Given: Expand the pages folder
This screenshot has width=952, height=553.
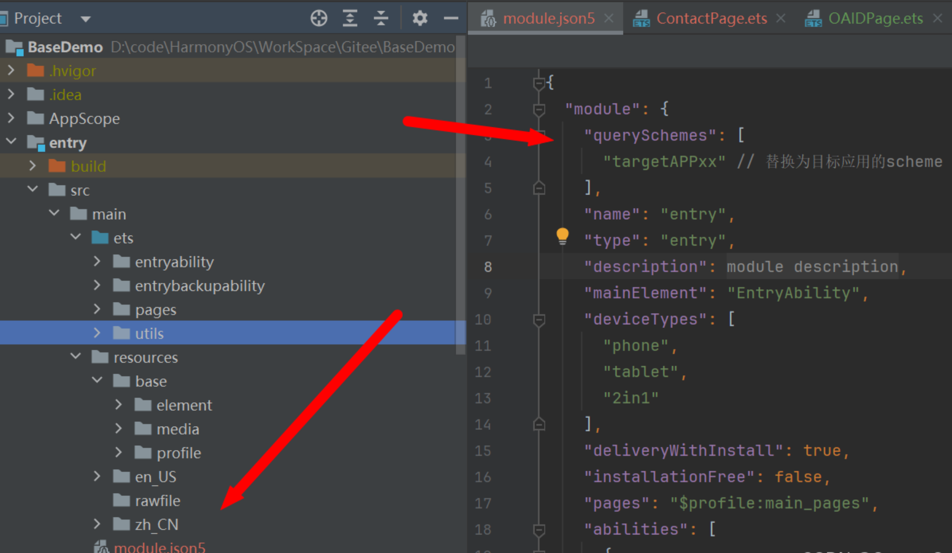Looking at the screenshot, I should click(97, 309).
